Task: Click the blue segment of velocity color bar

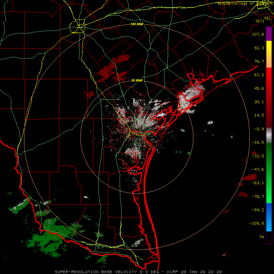Action: click(x=269, y=217)
